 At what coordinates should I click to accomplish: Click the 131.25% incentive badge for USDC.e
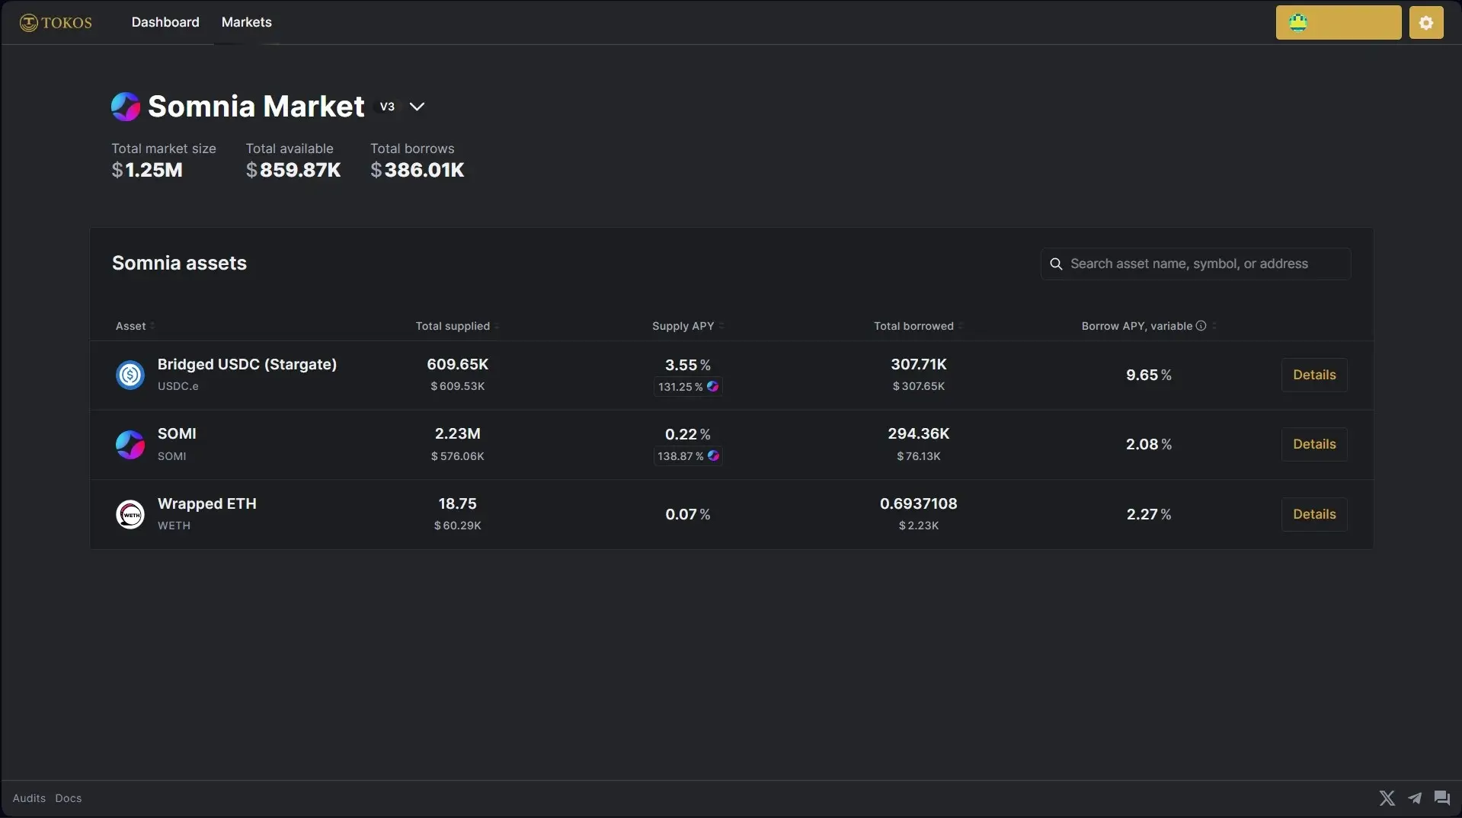point(688,387)
